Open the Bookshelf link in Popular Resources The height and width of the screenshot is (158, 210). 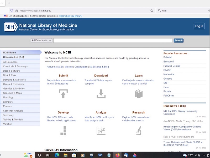[x=169, y=62]
